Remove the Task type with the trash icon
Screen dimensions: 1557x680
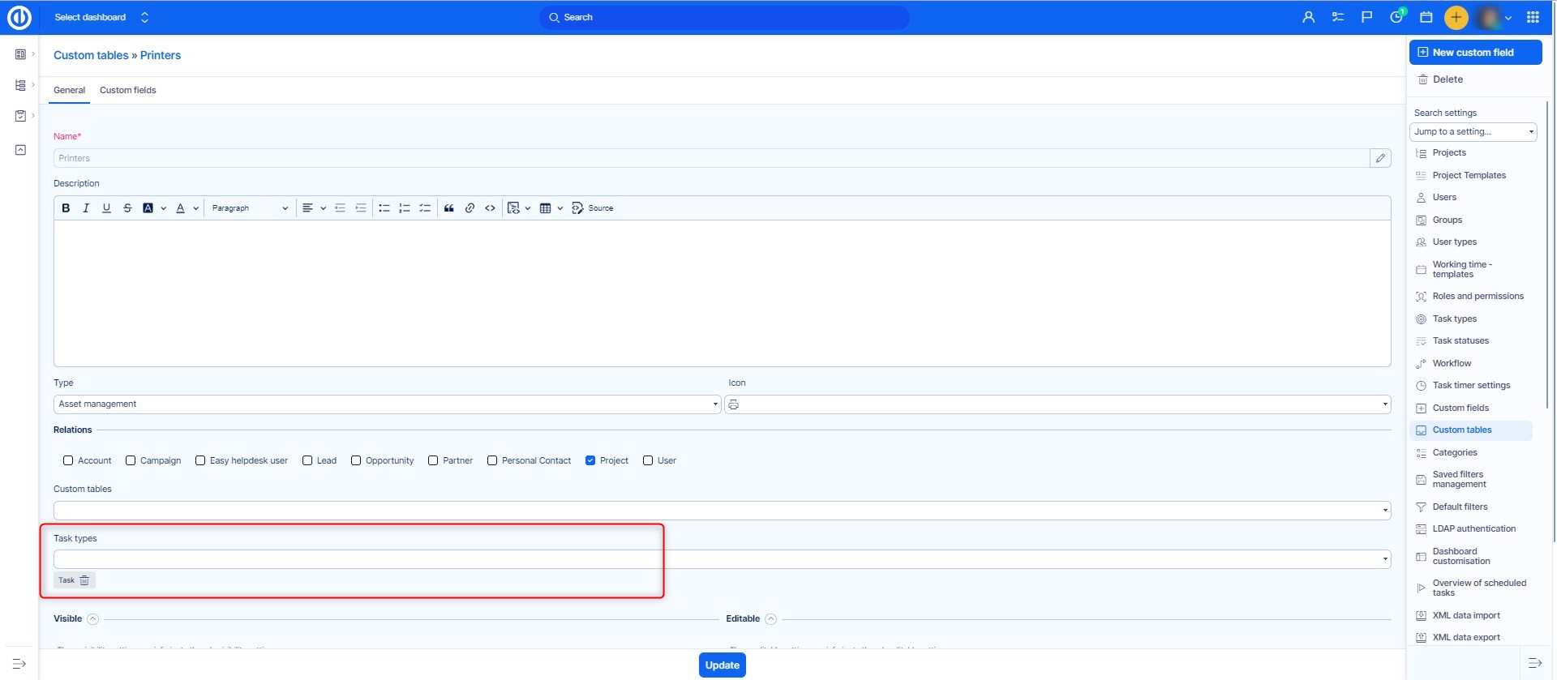pyautogui.click(x=84, y=580)
